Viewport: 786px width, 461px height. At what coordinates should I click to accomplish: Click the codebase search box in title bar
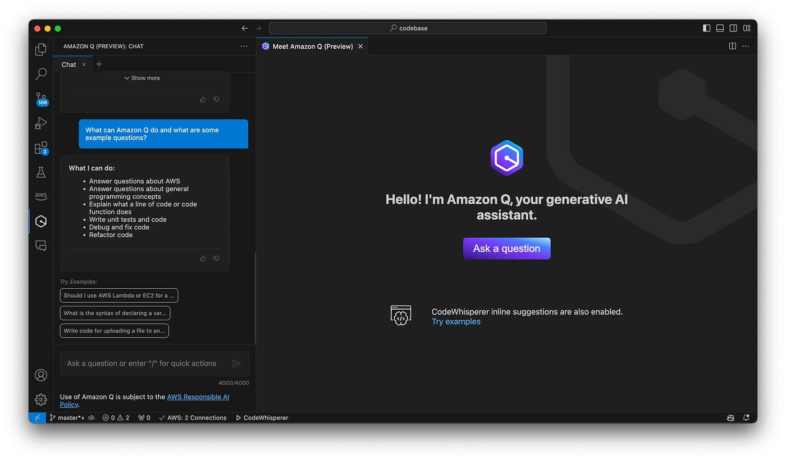[408, 28]
